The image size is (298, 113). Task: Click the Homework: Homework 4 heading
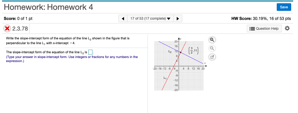(x=48, y=7)
